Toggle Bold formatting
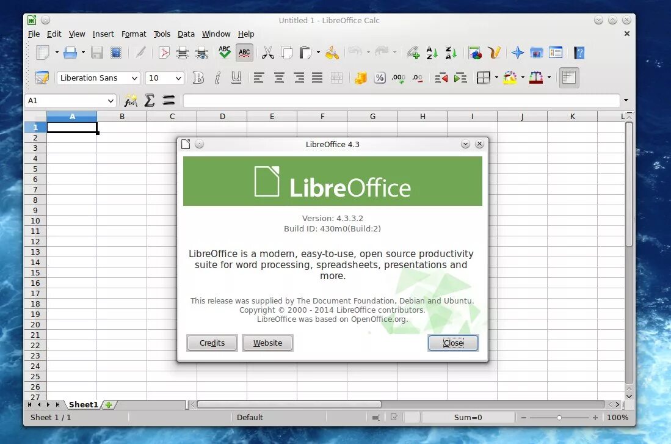 pyautogui.click(x=198, y=78)
